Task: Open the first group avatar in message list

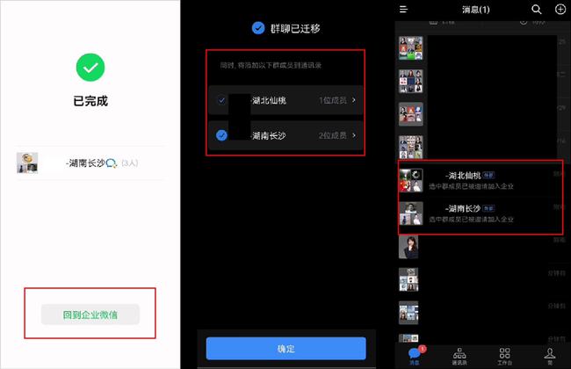Action: click(411, 47)
